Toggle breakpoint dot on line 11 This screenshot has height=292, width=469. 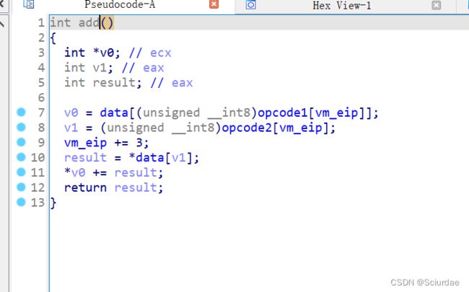pyautogui.click(x=21, y=172)
